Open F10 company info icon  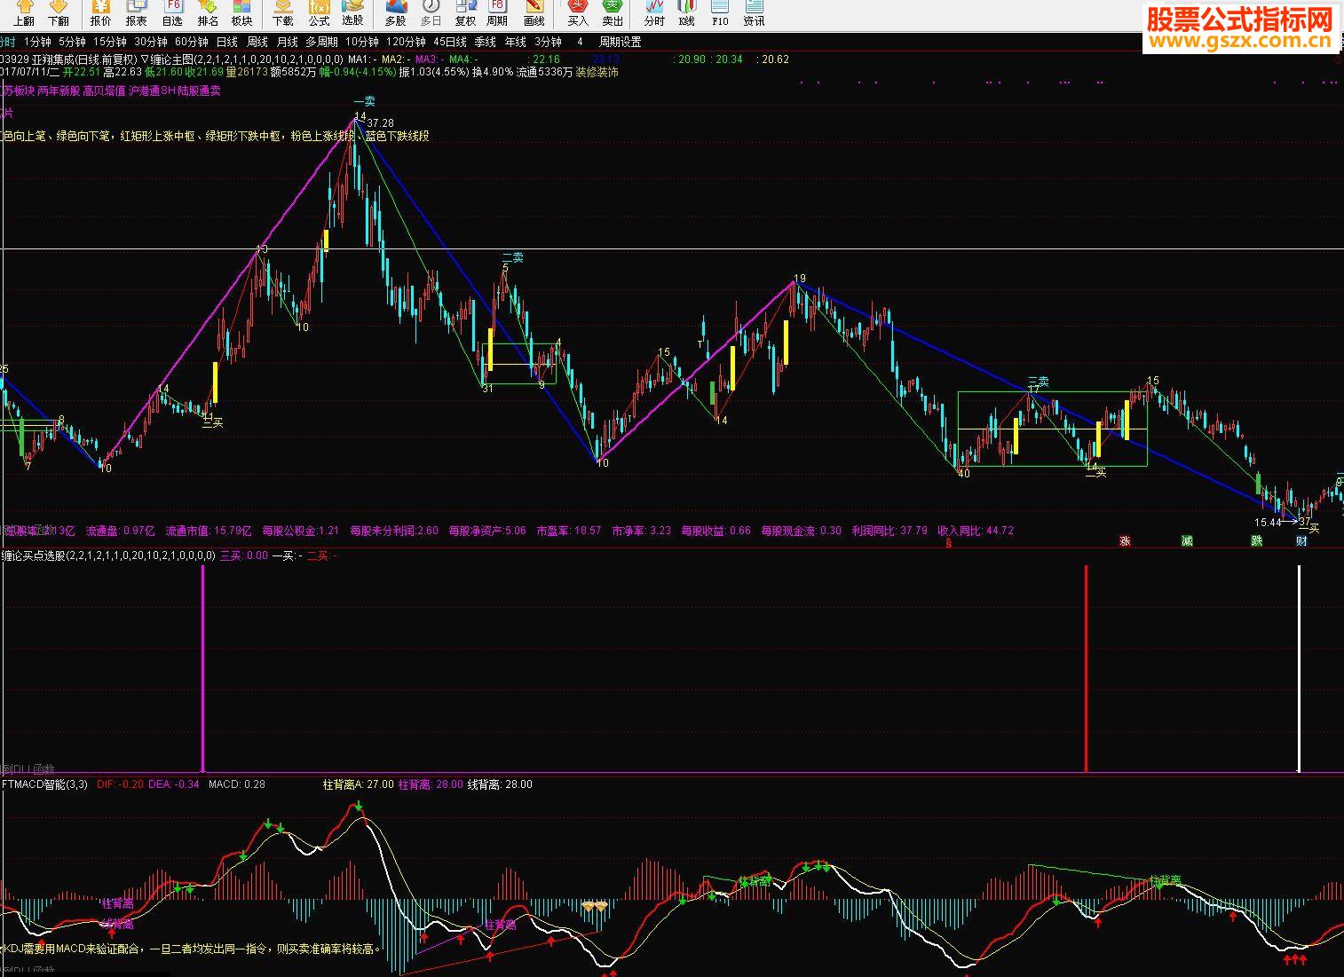pyautogui.click(x=720, y=13)
